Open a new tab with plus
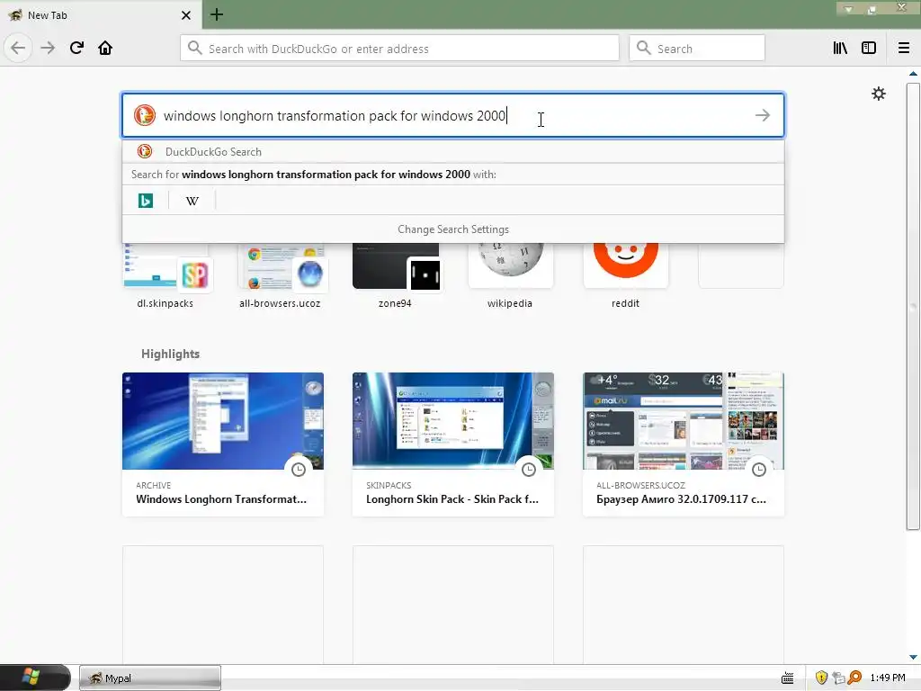 [x=217, y=14]
